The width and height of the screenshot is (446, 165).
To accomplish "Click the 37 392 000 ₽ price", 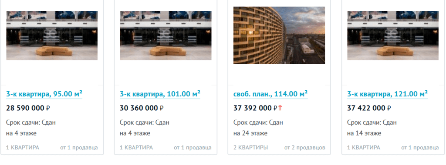I will coord(255,108).
